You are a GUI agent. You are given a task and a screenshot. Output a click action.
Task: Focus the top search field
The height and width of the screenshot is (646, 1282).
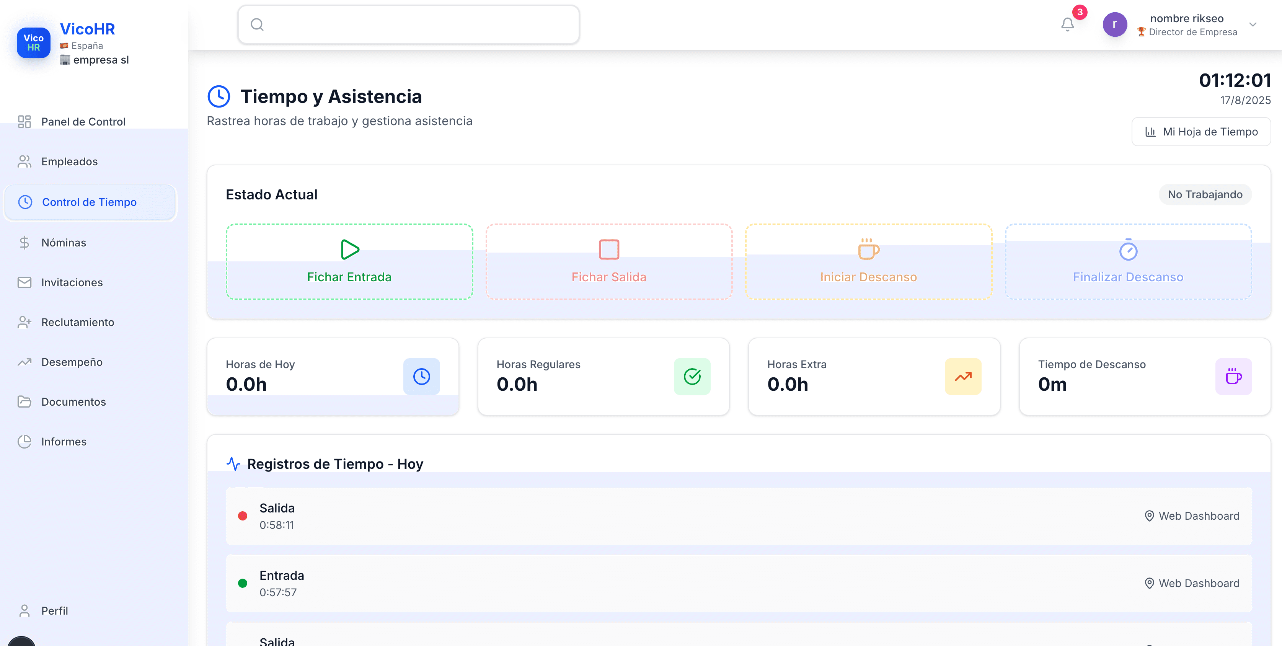pos(409,24)
